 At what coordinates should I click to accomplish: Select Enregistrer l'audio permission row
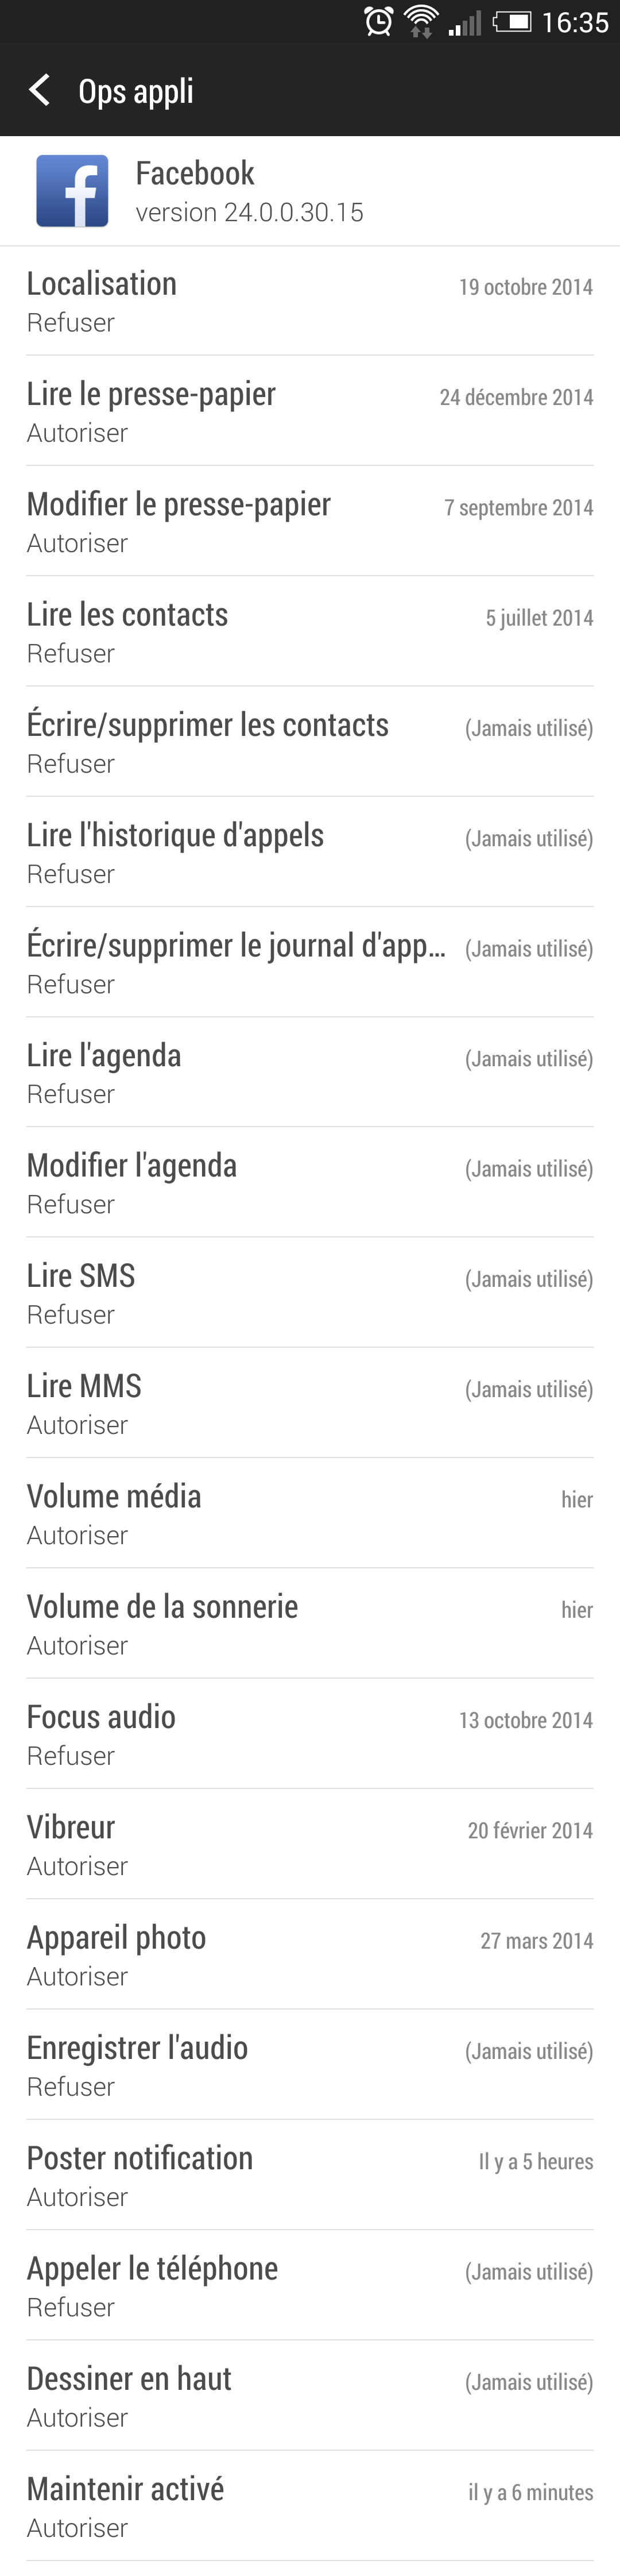click(309, 2064)
